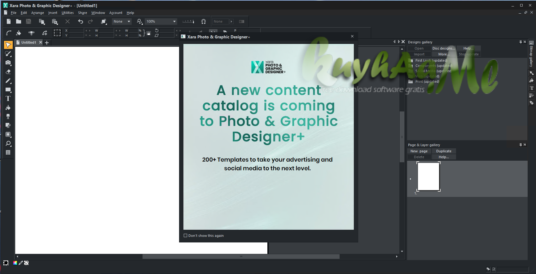The image size is (536, 274).
Task: Select the Rectangle shape tool
Action: pos(8,90)
